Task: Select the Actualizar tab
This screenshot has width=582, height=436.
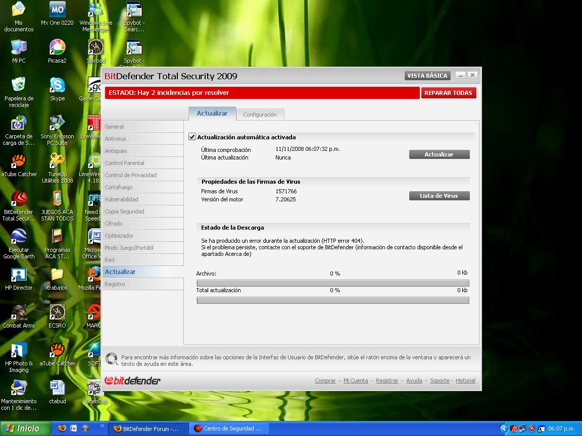Action: [x=212, y=114]
